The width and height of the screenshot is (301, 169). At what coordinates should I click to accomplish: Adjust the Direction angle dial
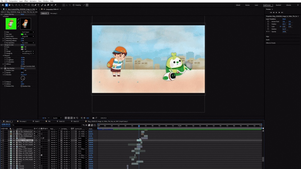[x=23, y=78]
